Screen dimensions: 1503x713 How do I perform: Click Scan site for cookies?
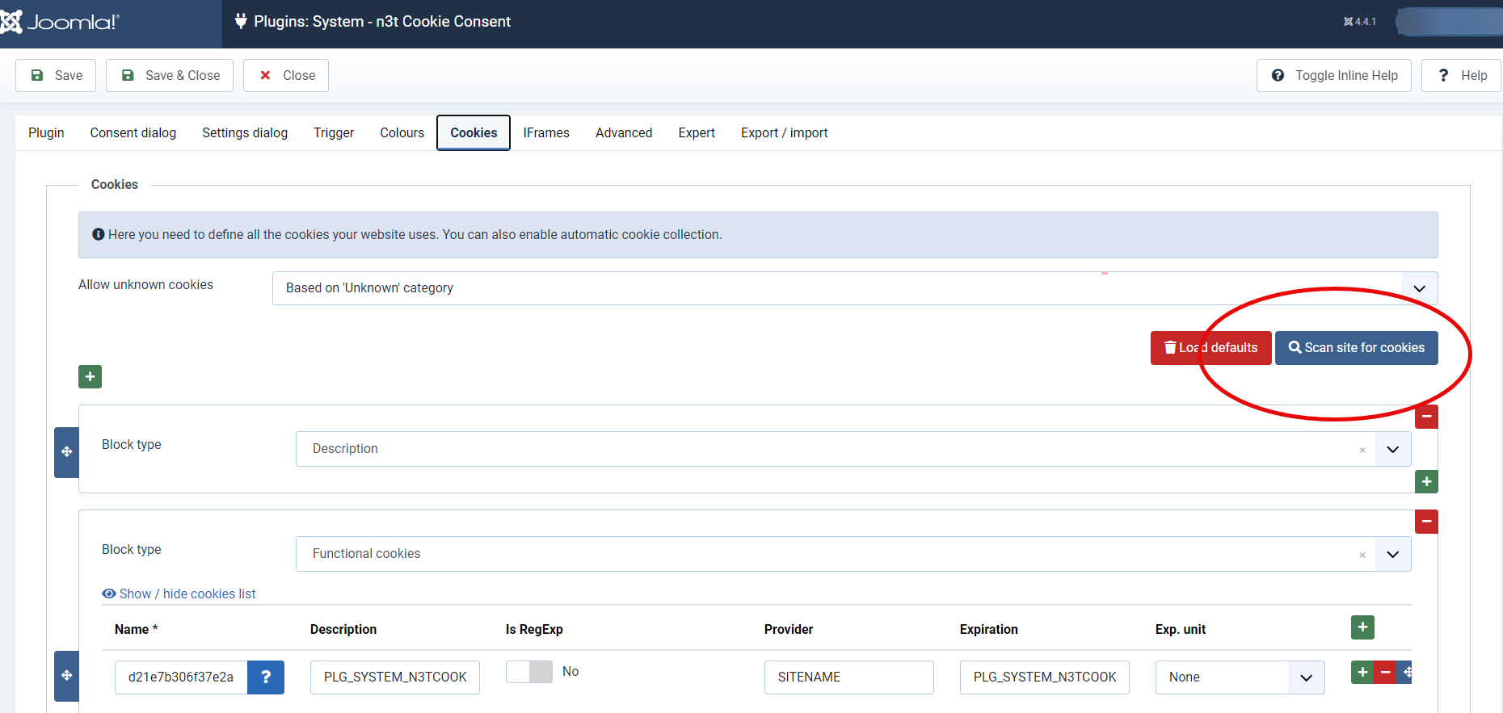[x=1357, y=348]
